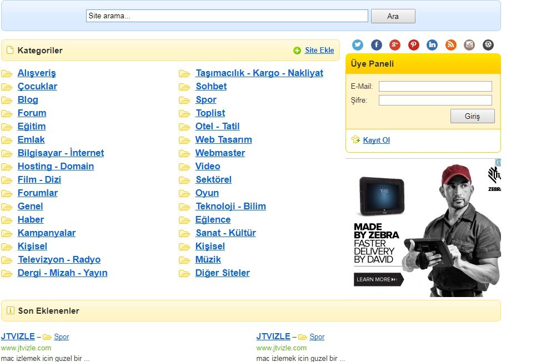The width and height of the screenshot is (546, 362).
Task: Click the Zebra tablet advertisement image
Action: pos(423,228)
